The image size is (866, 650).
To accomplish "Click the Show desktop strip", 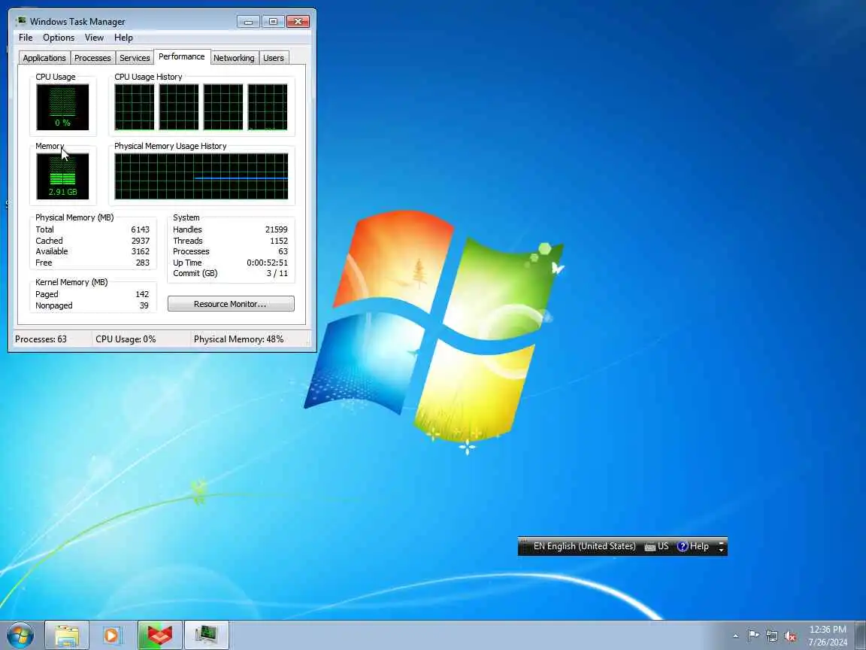I will point(861,635).
